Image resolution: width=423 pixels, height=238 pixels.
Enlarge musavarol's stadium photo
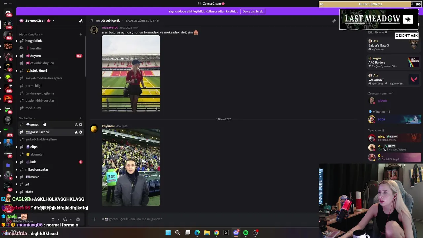tap(131, 74)
